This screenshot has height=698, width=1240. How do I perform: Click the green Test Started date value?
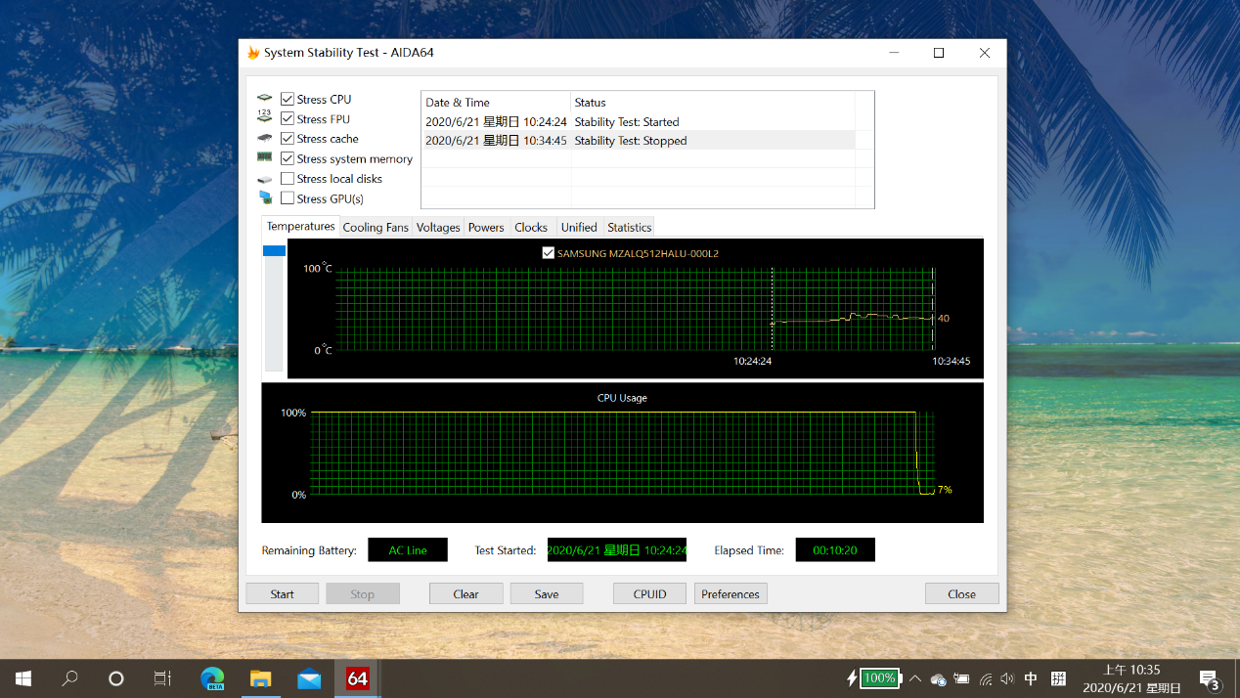tap(616, 550)
